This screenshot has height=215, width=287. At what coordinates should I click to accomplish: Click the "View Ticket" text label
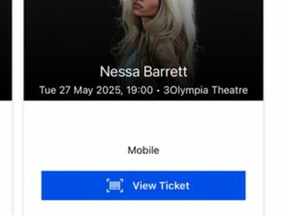pyautogui.click(x=161, y=185)
